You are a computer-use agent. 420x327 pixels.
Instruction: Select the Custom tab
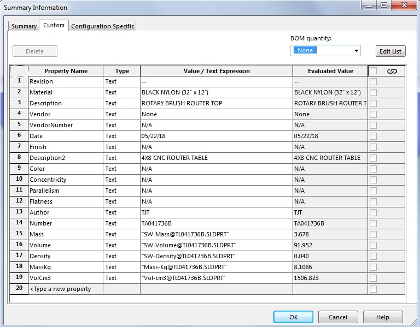[x=54, y=26]
